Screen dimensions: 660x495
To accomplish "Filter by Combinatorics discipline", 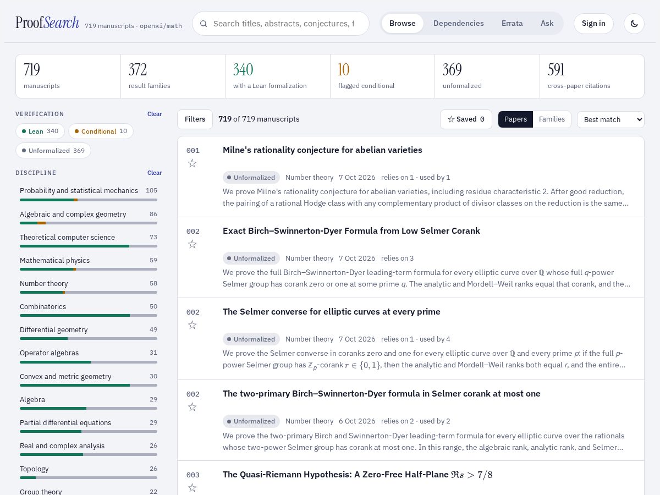I will click(x=89, y=310).
